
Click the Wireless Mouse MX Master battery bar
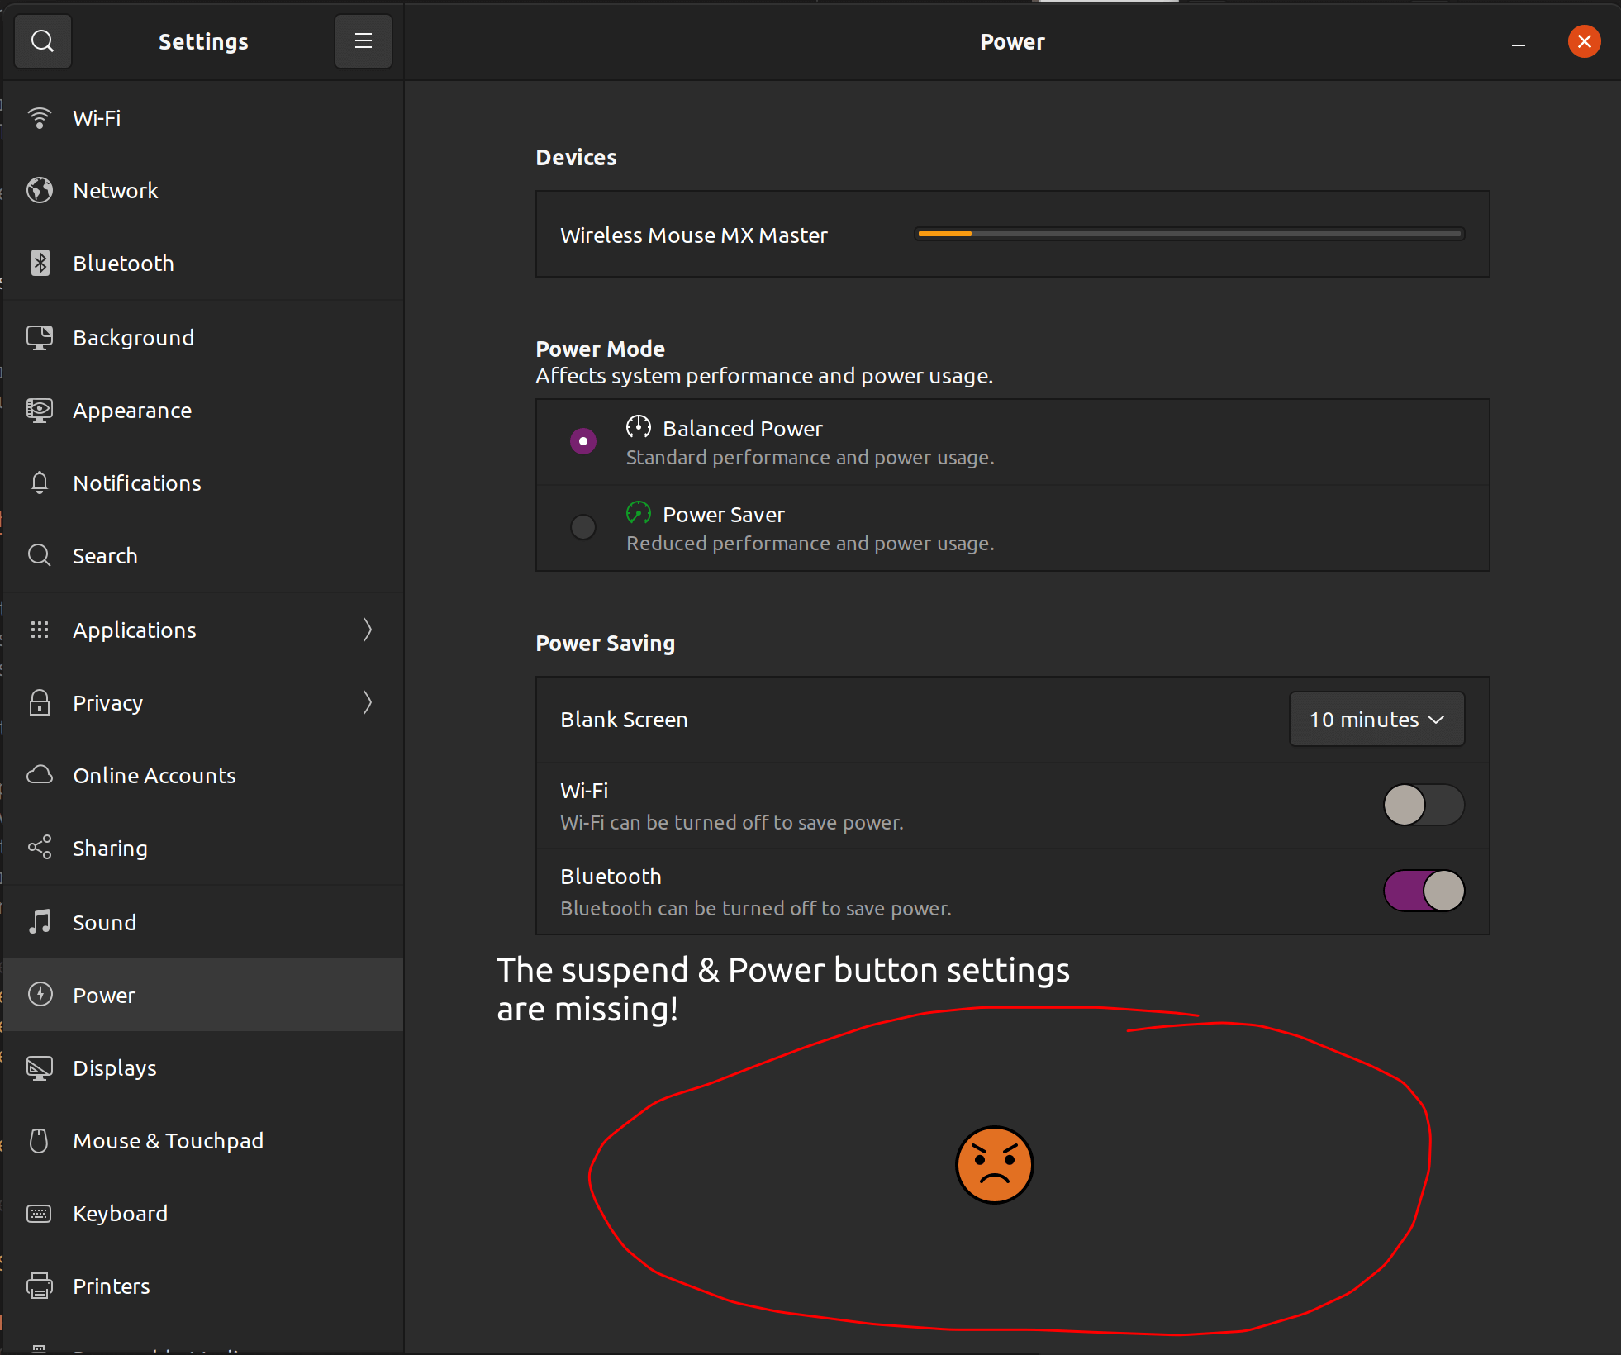(1188, 234)
